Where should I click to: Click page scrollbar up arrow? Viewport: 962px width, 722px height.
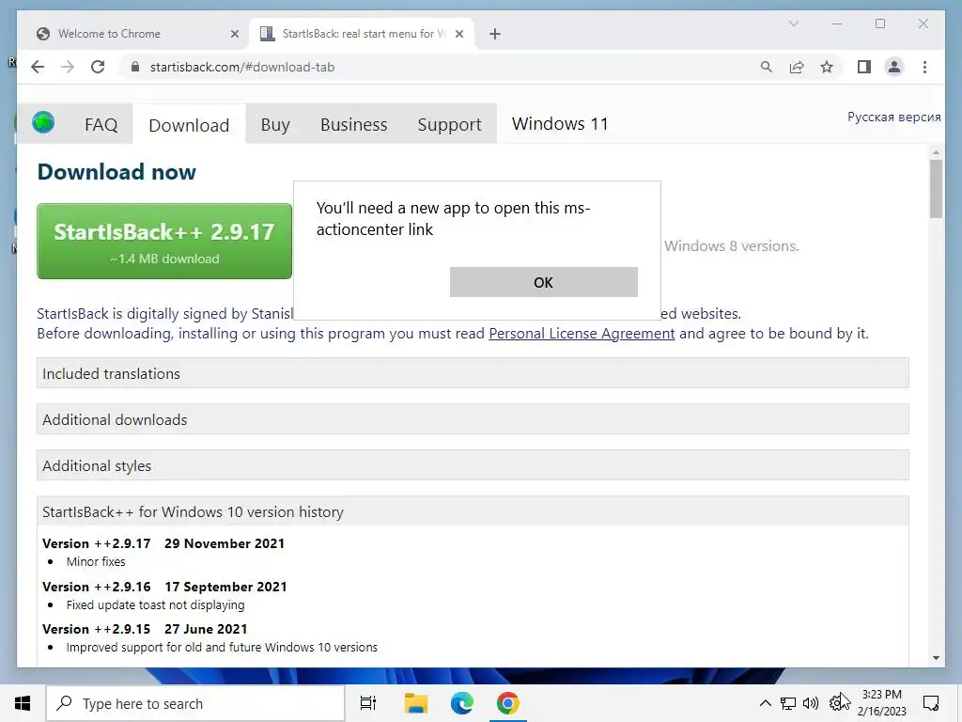point(936,152)
